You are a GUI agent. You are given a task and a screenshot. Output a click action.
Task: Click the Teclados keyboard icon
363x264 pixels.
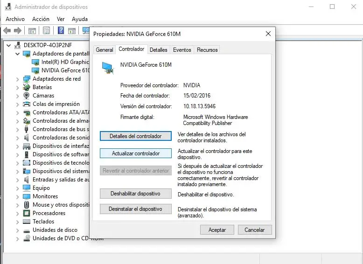tap(27, 222)
